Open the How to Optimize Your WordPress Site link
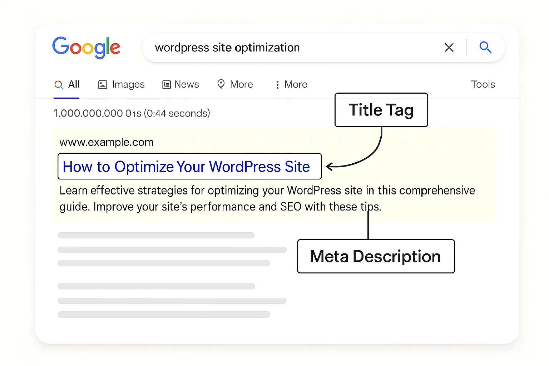This screenshot has width=549, height=366. [x=186, y=167]
